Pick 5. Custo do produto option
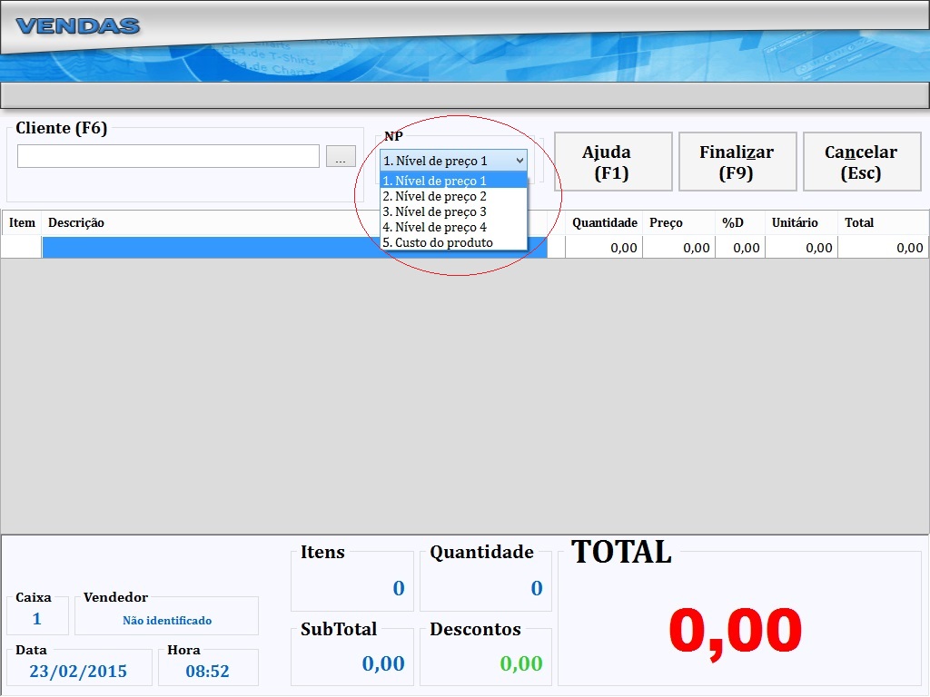 coord(454,242)
